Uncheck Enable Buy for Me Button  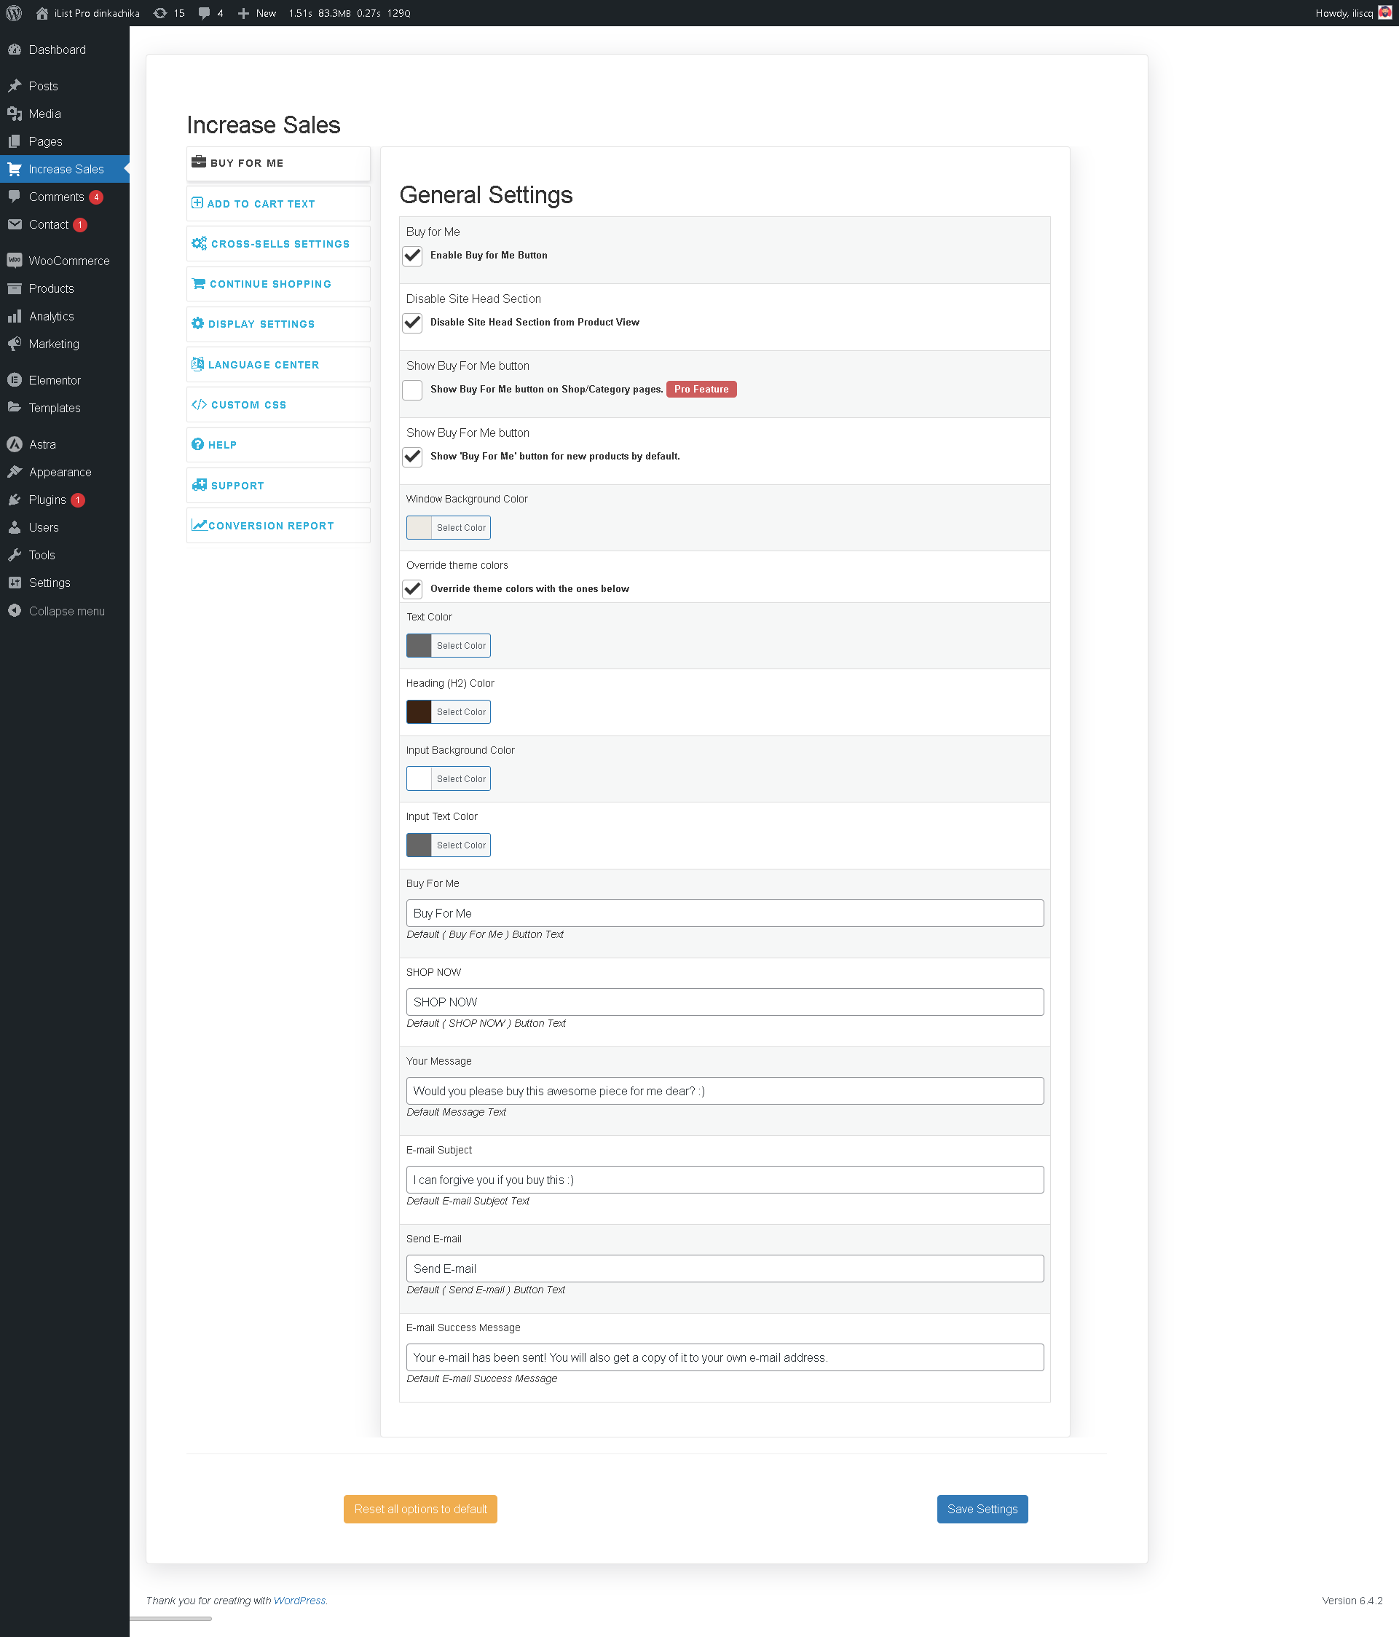[412, 256]
